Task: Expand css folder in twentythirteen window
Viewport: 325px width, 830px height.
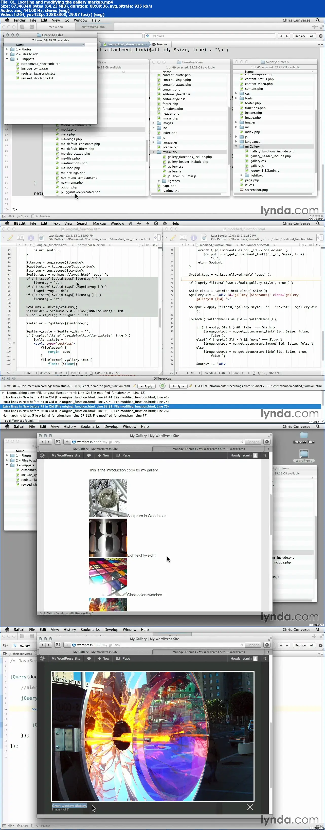Action: click(x=236, y=93)
